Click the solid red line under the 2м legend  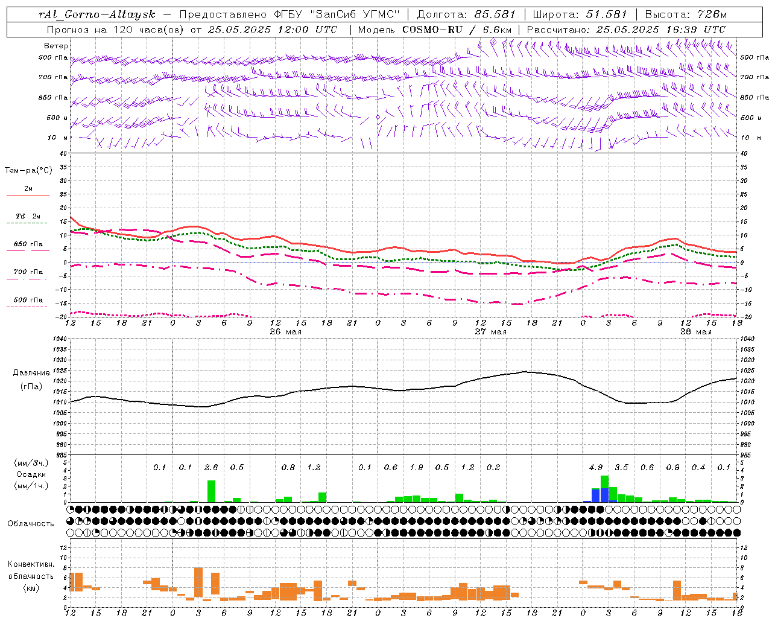pyautogui.click(x=28, y=195)
